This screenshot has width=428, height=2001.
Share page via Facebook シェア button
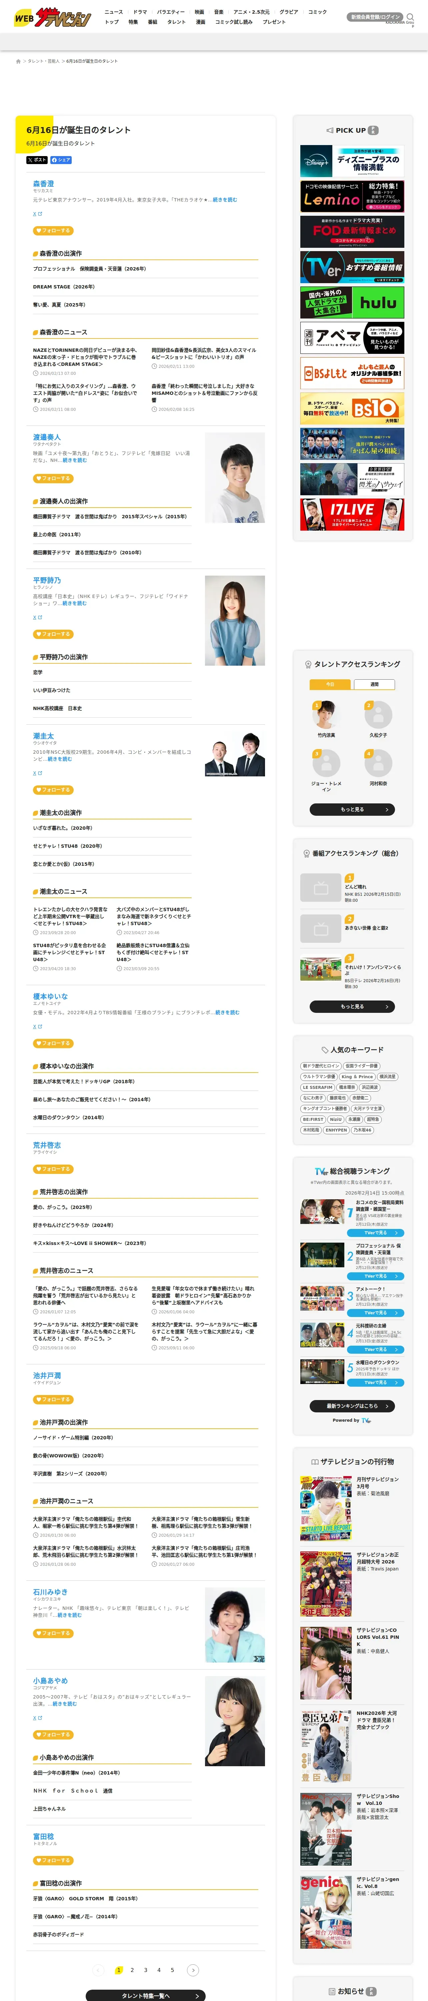tap(61, 160)
